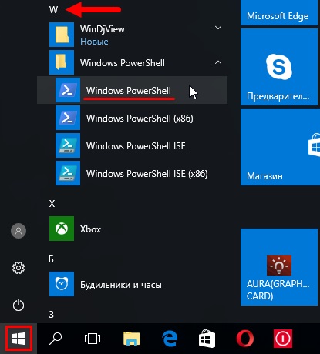Open Будильники и часы app
Image resolution: width=320 pixels, height=354 pixels.
pyautogui.click(x=138, y=284)
